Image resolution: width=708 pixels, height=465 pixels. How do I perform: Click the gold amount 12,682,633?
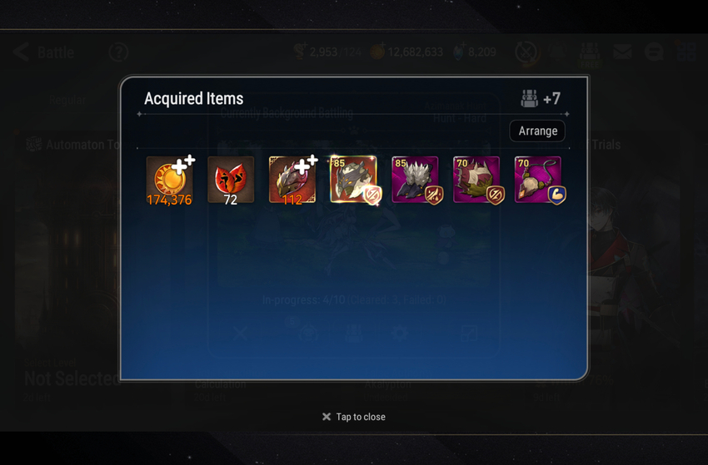[x=415, y=52]
